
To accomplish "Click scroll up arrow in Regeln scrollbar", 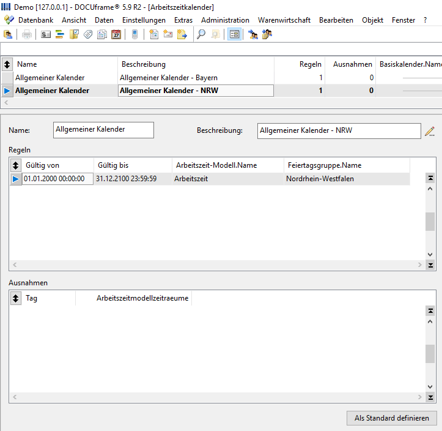I will [x=430, y=189].
